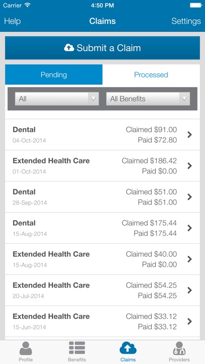
Task: Open chevron for Dental 04-Oct-2014 claim
Action: [x=190, y=134]
